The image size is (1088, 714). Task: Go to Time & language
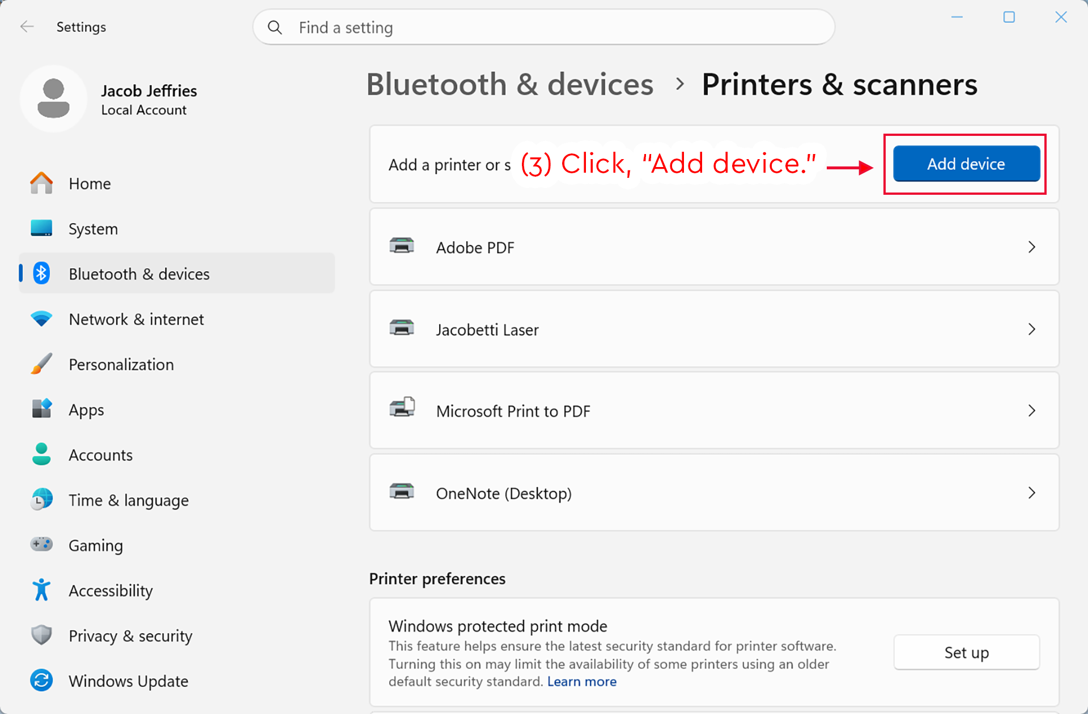coord(177,501)
